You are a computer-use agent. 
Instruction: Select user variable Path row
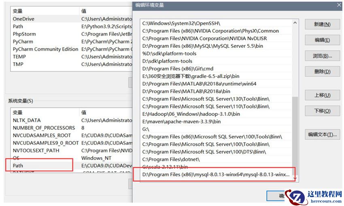[72, 27]
